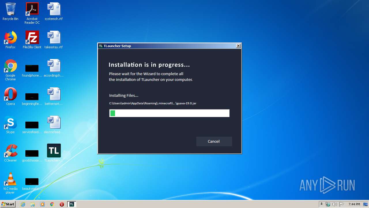Select the beginningfie file icon
This screenshot has height=208, width=369.
32,99
